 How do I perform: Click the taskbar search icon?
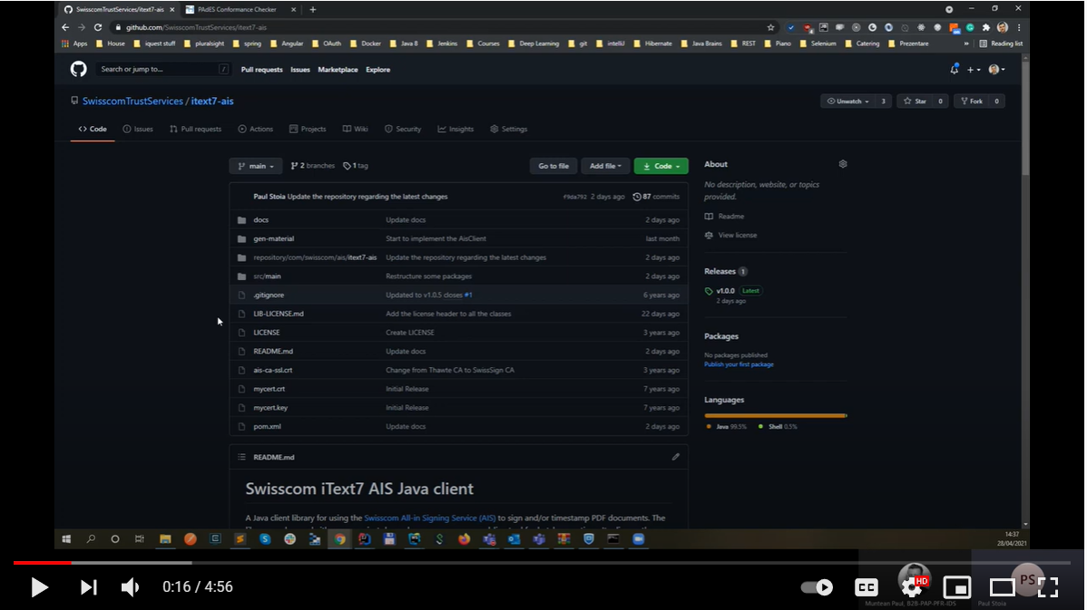click(91, 538)
